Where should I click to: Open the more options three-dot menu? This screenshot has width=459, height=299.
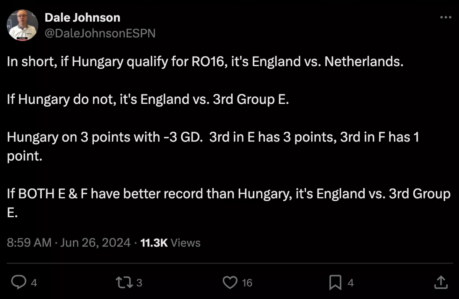tap(446, 17)
